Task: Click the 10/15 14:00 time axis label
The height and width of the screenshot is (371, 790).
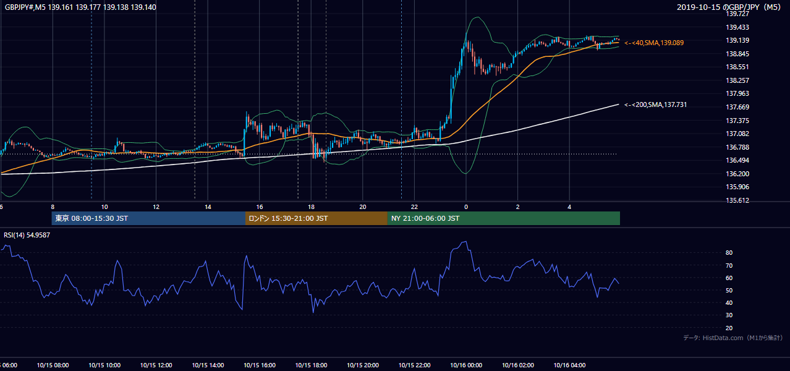Action: (208, 365)
